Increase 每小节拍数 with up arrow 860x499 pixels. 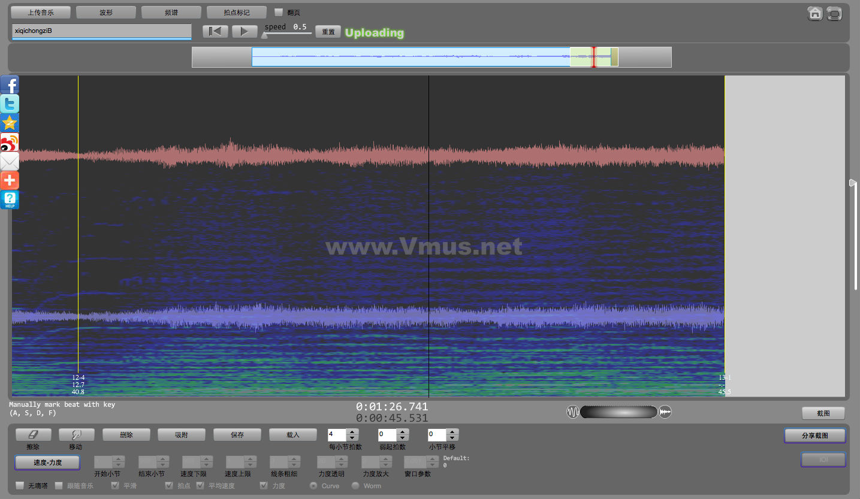[353, 432]
